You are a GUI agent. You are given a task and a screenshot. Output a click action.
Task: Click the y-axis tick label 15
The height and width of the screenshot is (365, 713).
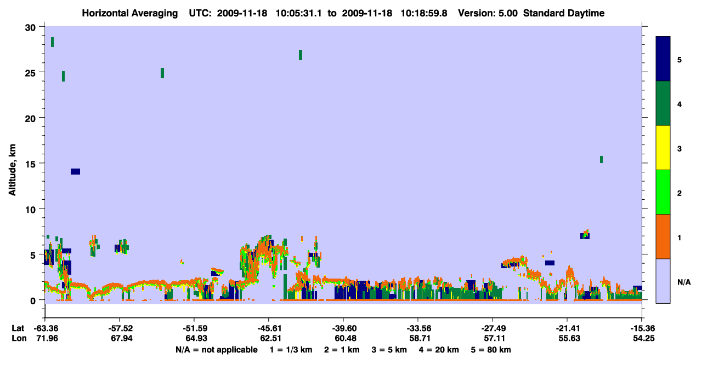click(x=32, y=164)
